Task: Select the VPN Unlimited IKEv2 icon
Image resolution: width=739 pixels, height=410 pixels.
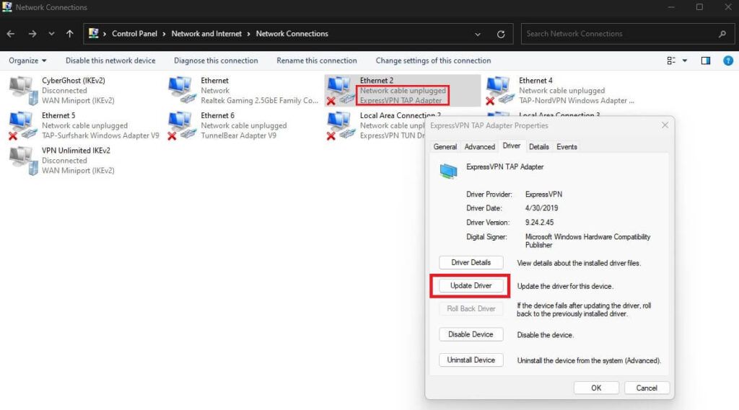Action: click(x=24, y=161)
